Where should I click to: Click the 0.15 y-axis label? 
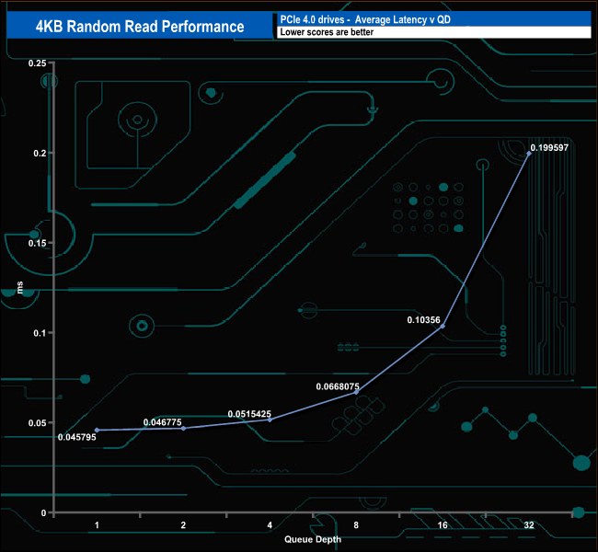pos(38,243)
